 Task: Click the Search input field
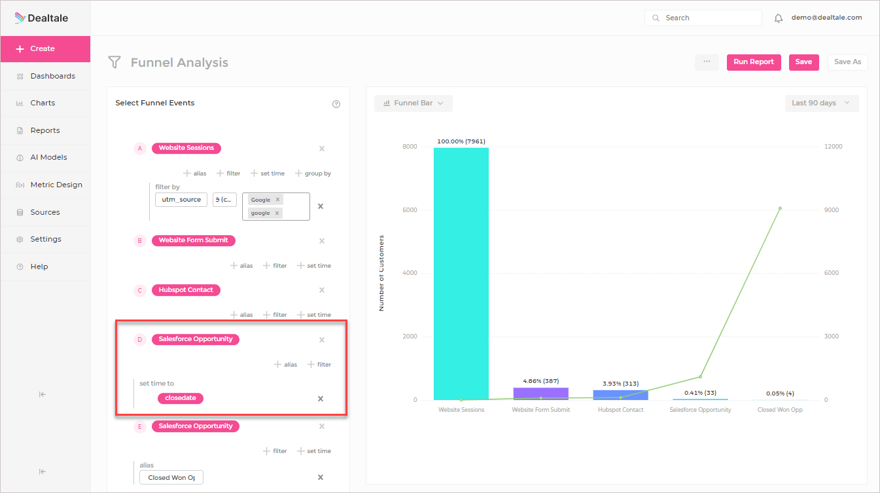click(x=703, y=18)
